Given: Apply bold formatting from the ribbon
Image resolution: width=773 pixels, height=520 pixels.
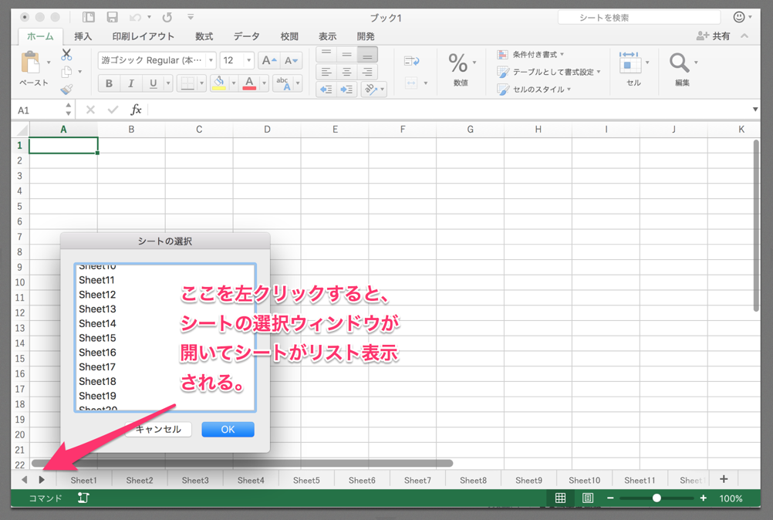Looking at the screenshot, I should 108,83.
